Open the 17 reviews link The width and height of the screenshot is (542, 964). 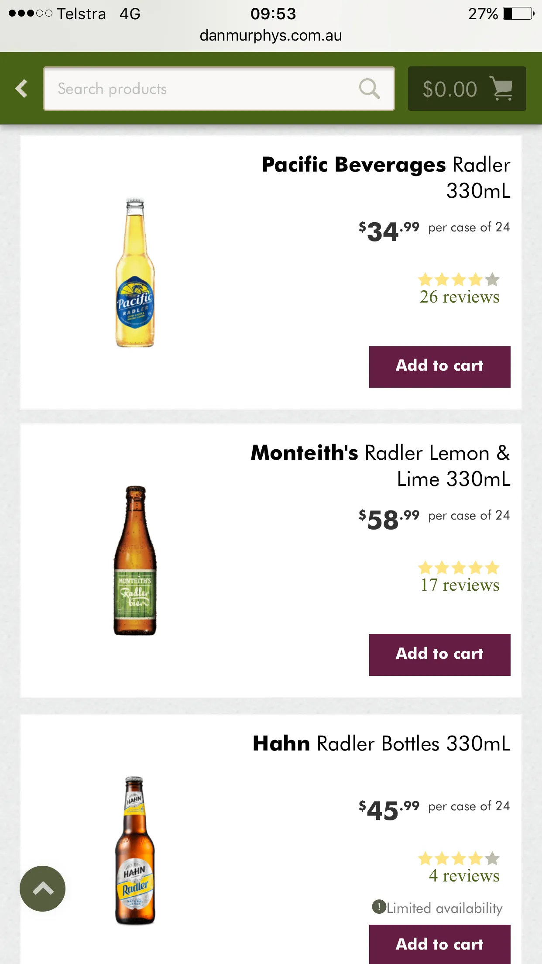click(460, 585)
